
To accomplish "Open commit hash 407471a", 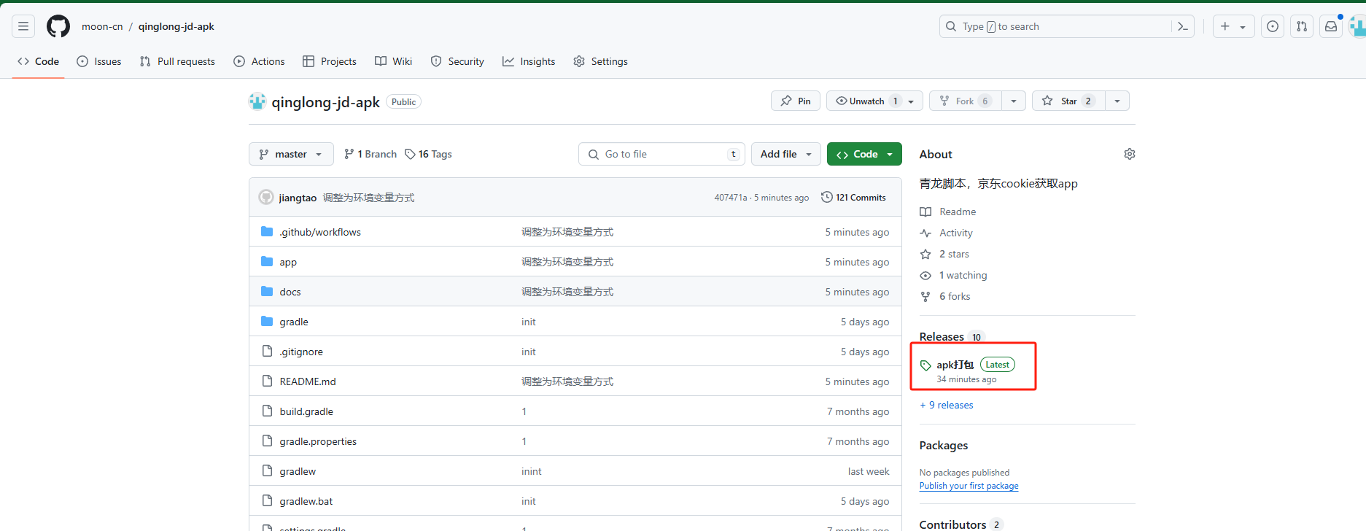I will pos(731,198).
